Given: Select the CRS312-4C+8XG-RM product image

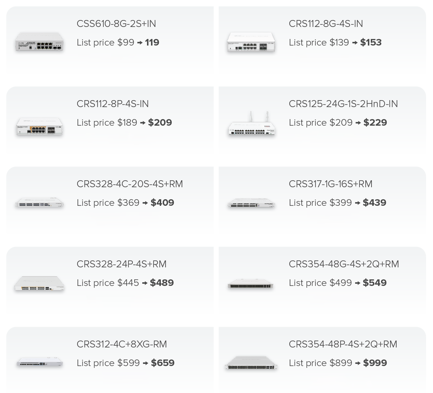Looking at the screenshot, I should coord(39,363).
